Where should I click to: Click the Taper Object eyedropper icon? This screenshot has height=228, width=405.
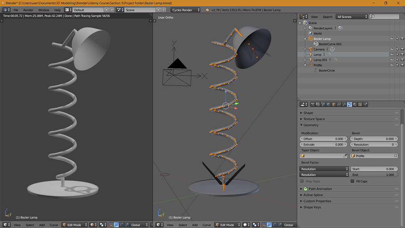[x=345, y=156]
